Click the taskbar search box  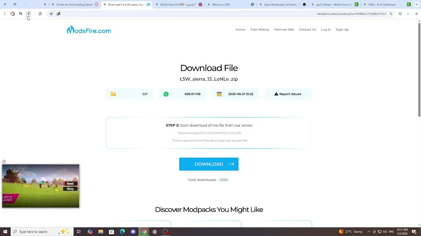42,232
